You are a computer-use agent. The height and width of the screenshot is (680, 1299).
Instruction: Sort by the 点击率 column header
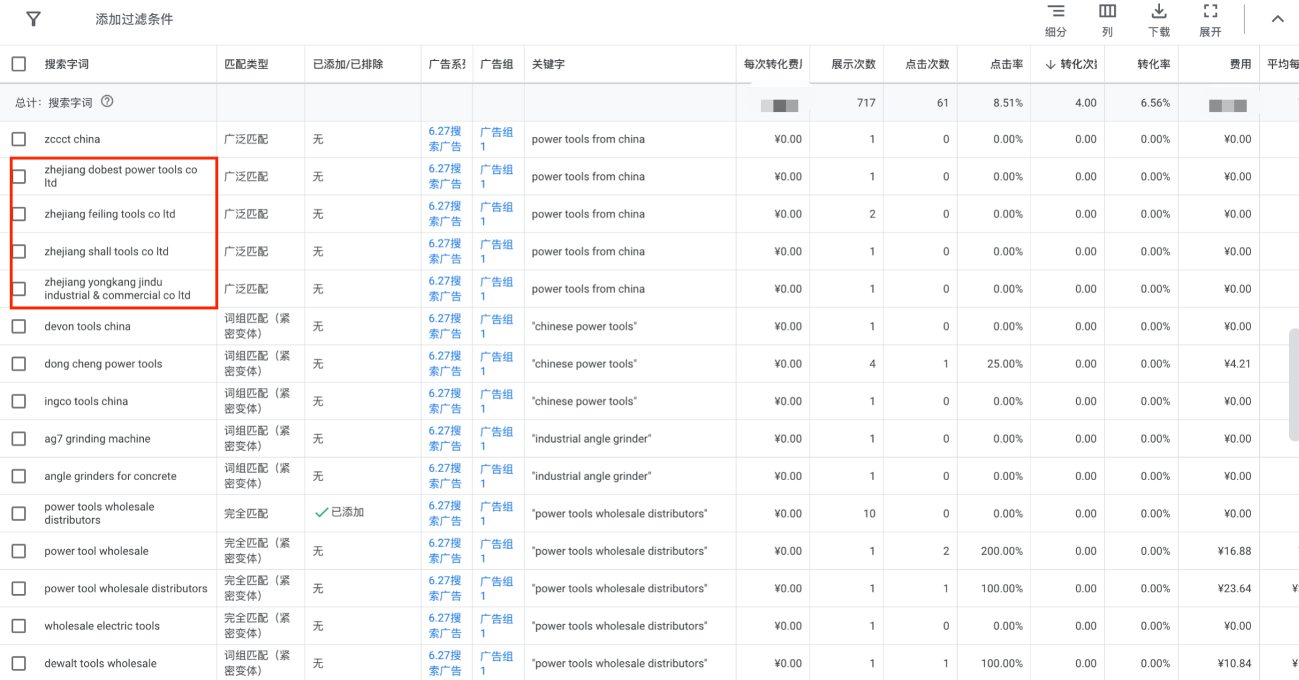pyautogui.click(x=1006, y=64)
